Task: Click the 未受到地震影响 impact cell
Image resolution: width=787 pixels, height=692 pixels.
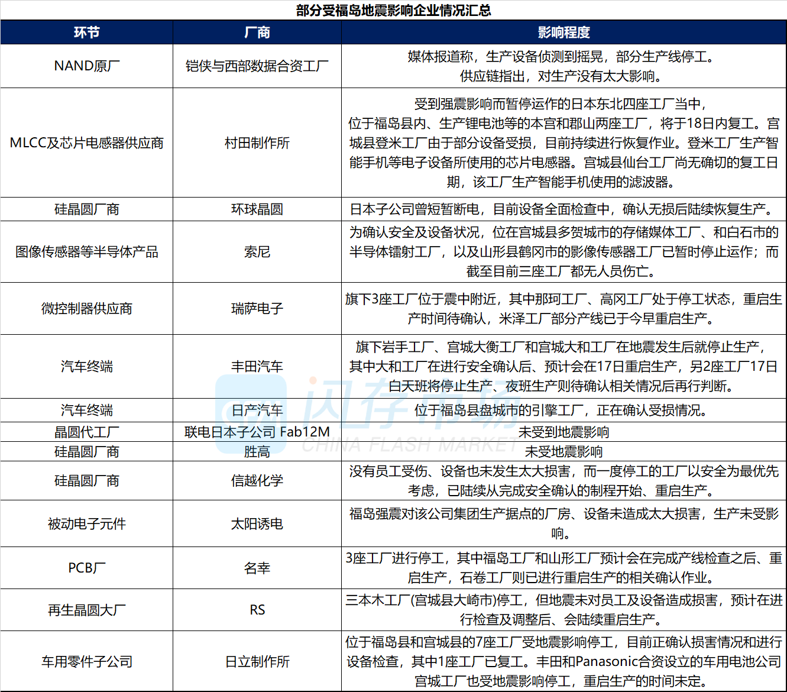Action: pyautogui.click(x=563, y=432)
